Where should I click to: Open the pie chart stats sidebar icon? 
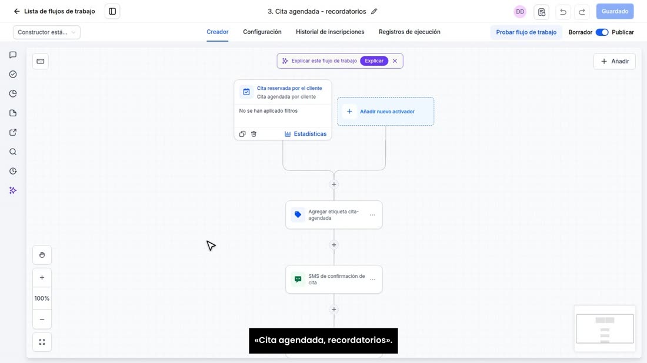point(13,93)
